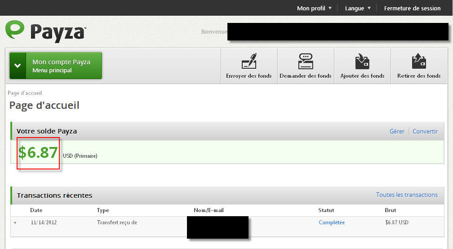Click the Ajouter des fonds wallet icon

362,61
